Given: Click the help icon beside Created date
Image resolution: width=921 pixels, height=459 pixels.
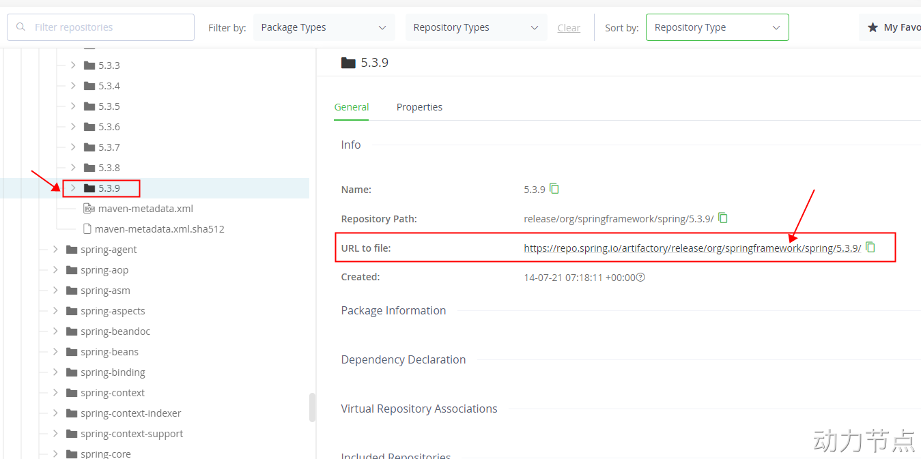Looking at the screenshot, I should tap(640, 278).
